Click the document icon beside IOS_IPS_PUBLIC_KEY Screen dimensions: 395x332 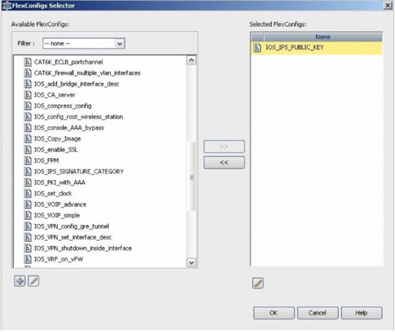[258, 48]
